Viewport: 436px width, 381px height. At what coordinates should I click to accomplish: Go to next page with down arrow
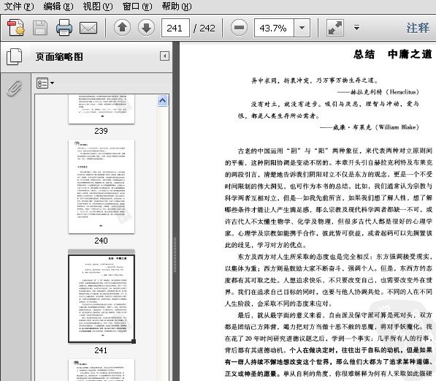point(147,28)
